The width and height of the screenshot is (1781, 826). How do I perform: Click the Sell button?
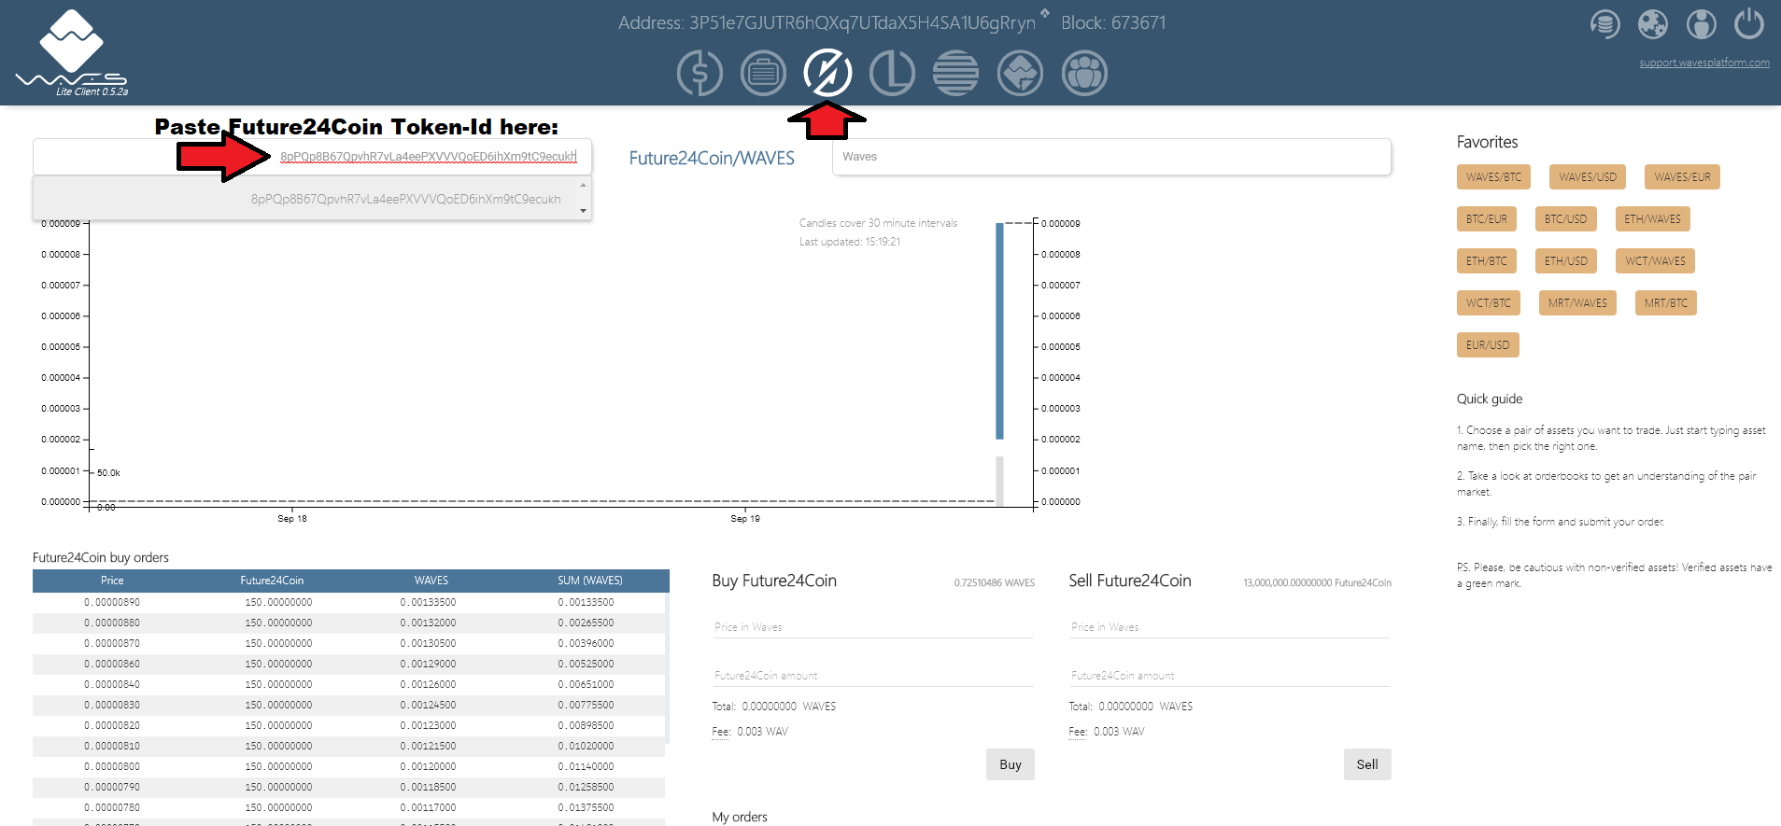pos(1367,764)
